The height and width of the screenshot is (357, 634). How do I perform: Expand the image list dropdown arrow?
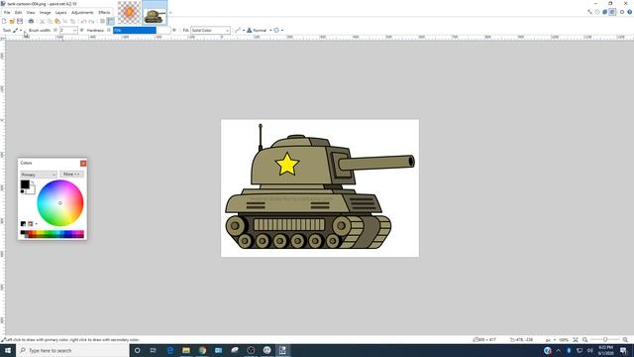click(x=170, y=13)
